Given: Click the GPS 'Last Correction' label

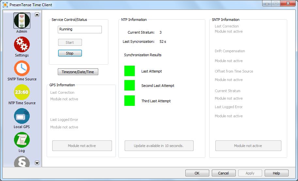Looking at the screenshot, I should point(62,92).
